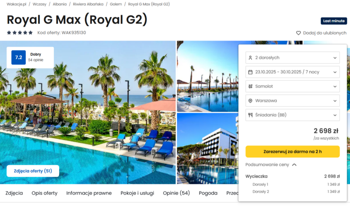
Task: Click the cutlery icon beside Śniadania (BB)
Action: pos(250,115)
